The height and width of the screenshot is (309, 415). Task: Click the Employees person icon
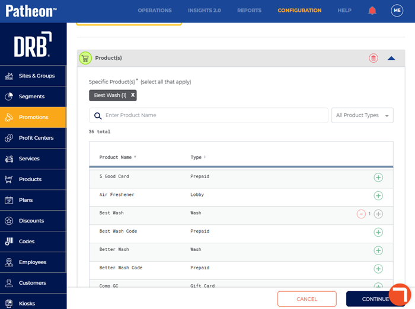[9, 262]
